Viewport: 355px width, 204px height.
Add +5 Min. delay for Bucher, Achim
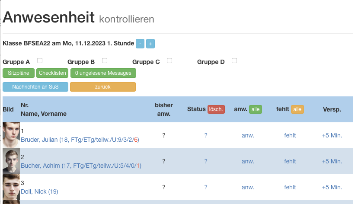[x=332, y=162]
